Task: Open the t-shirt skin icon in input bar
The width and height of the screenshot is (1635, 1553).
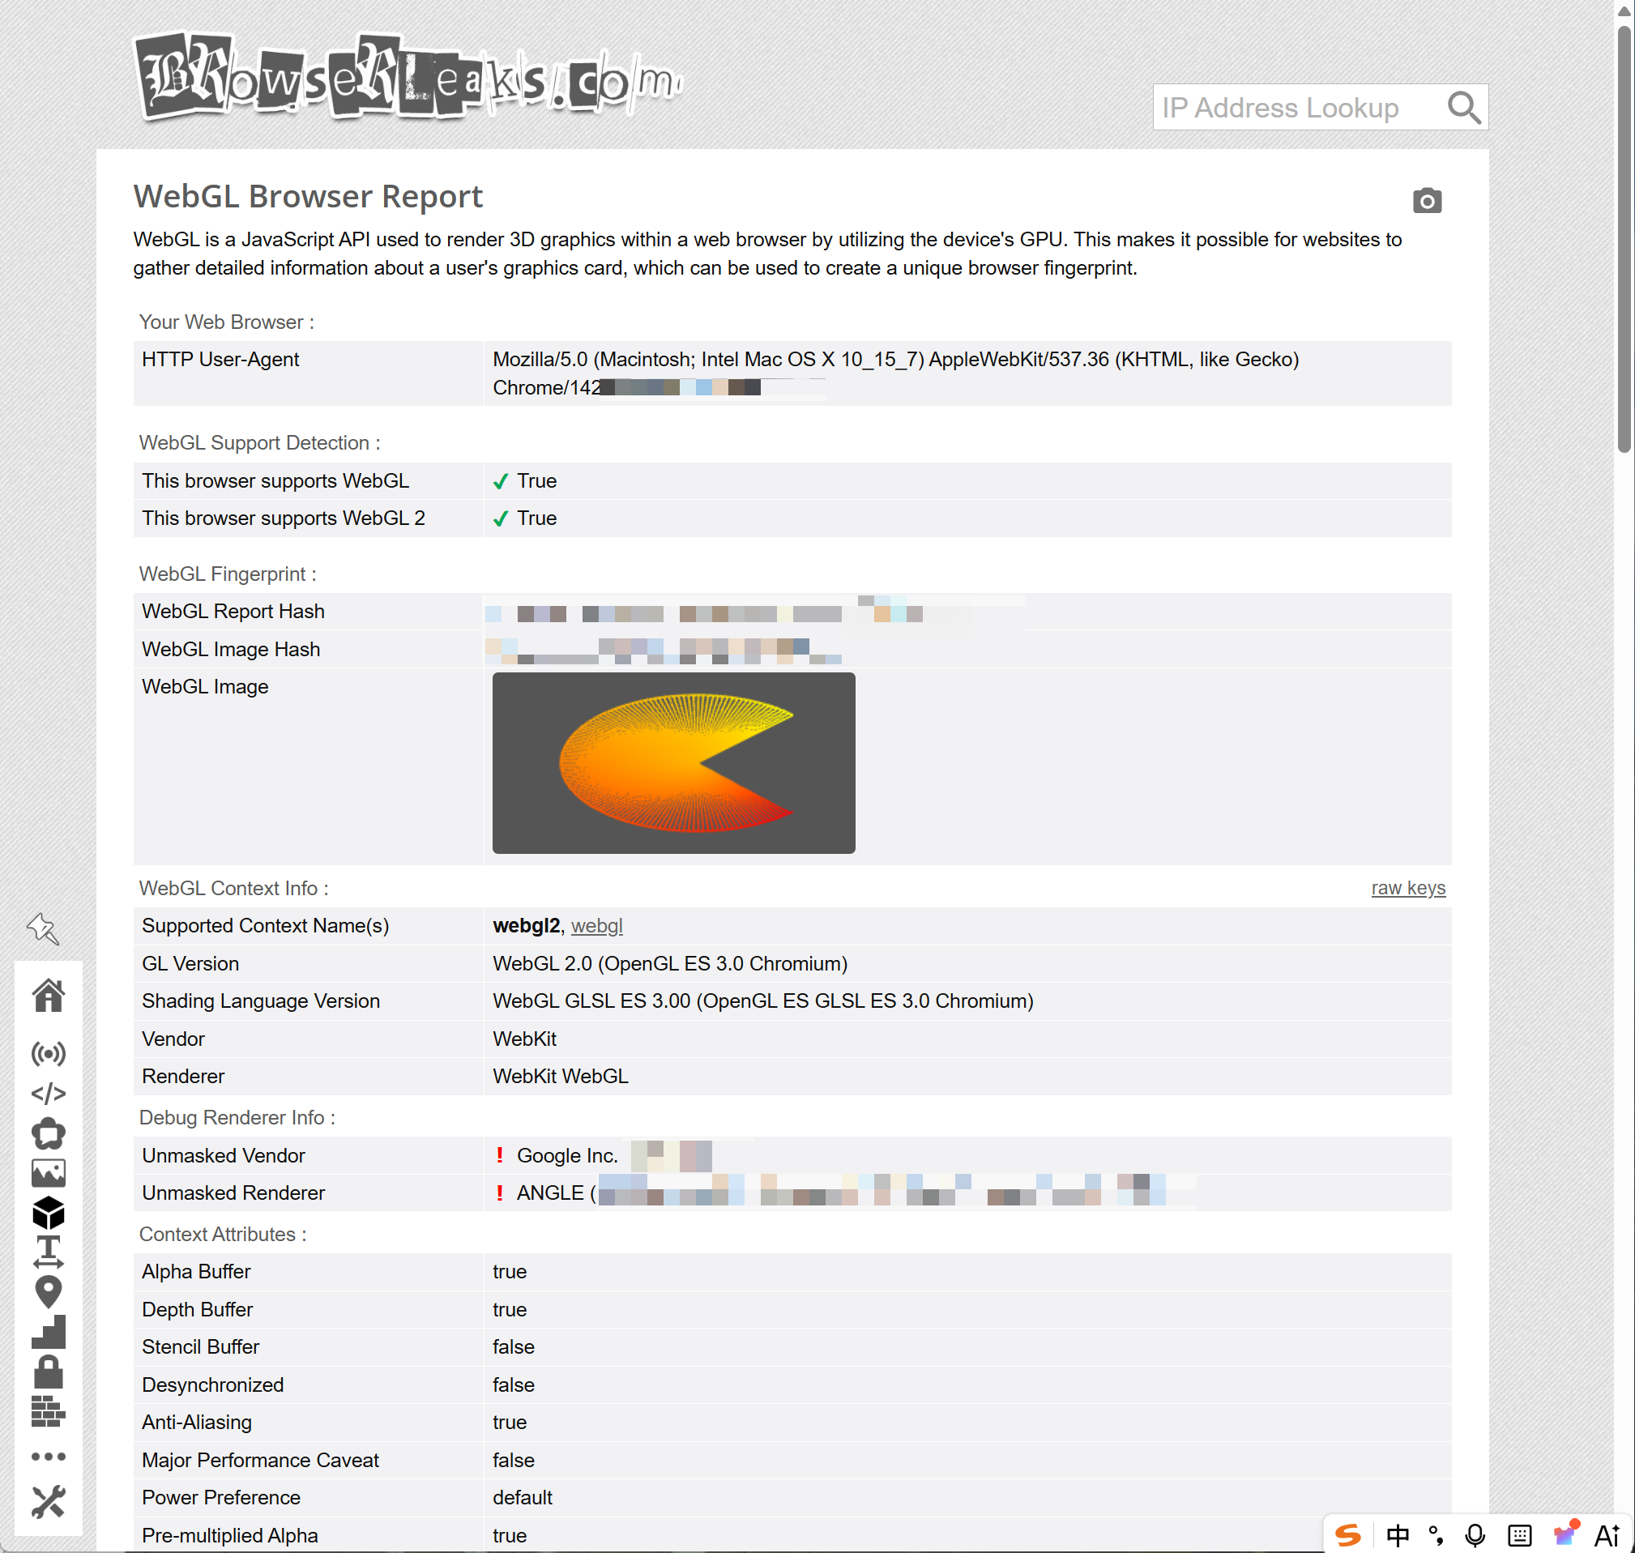Action: point(1566,1533)
